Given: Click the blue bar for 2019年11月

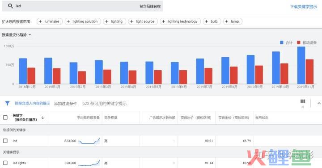Looking at the screenshot, I should click(301, 65).
